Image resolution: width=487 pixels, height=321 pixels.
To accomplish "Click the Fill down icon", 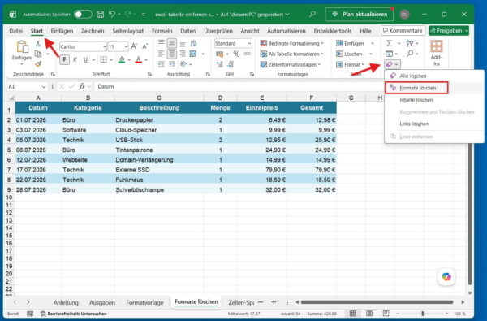I will click(389, 54).
